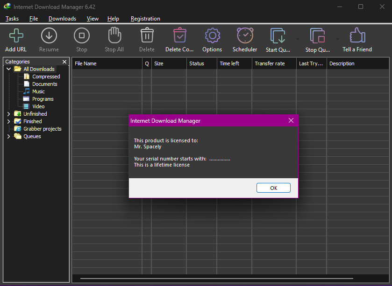Close the Categories panel
Viewport: 392px width, 286px height.
(64, 62)
